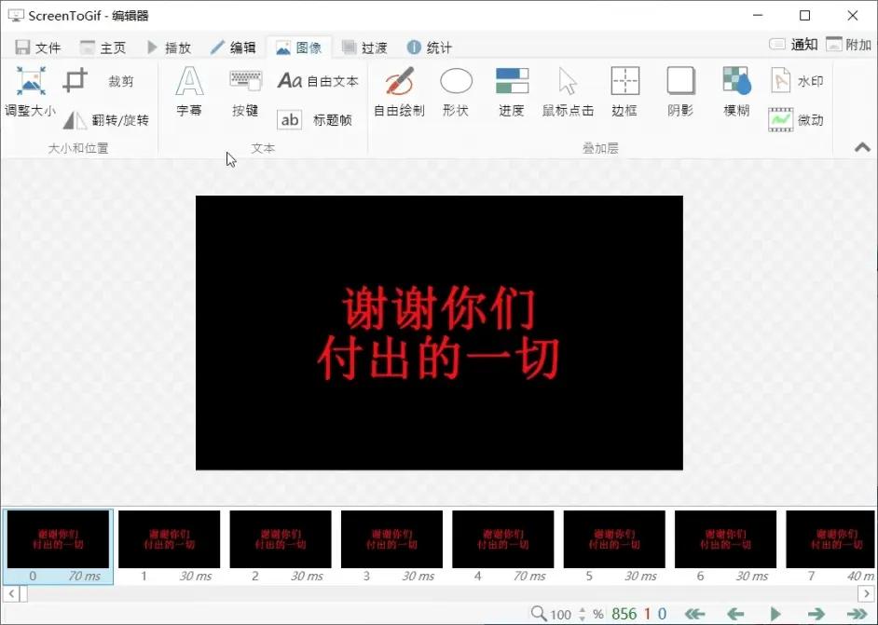Apply the 阴影 shadow effect
878x625 pixels.
pyautogui.click(x=680, y=91)
